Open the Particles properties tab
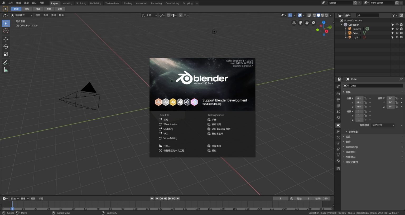The height and width of the screenshot is (215, 405). pos(338,137)
